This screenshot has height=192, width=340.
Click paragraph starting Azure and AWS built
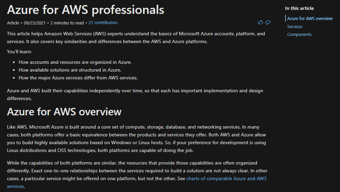pyautogui.click(x=135, y=95)
